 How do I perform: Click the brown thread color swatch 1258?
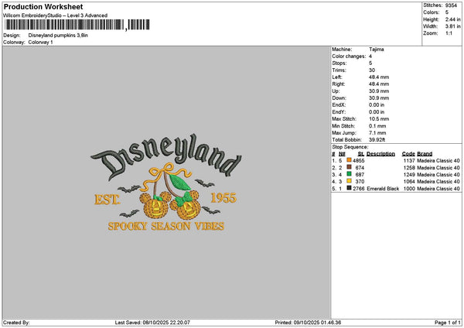[350, 167]
